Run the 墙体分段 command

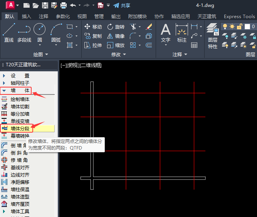click(20, 128)
